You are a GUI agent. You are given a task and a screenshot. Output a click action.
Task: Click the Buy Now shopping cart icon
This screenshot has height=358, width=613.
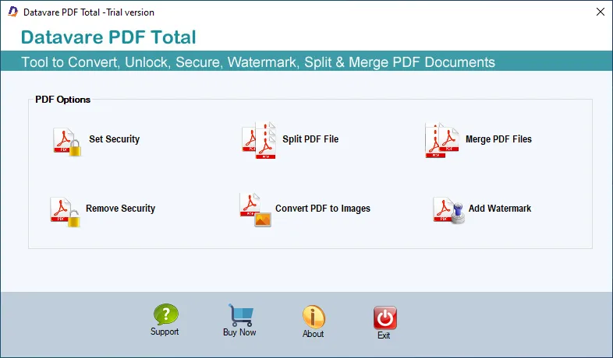pos(241,315)
